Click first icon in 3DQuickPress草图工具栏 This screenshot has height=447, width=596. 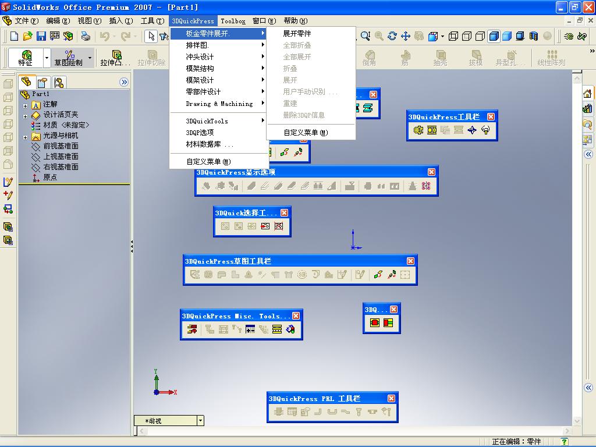point(195,275)
